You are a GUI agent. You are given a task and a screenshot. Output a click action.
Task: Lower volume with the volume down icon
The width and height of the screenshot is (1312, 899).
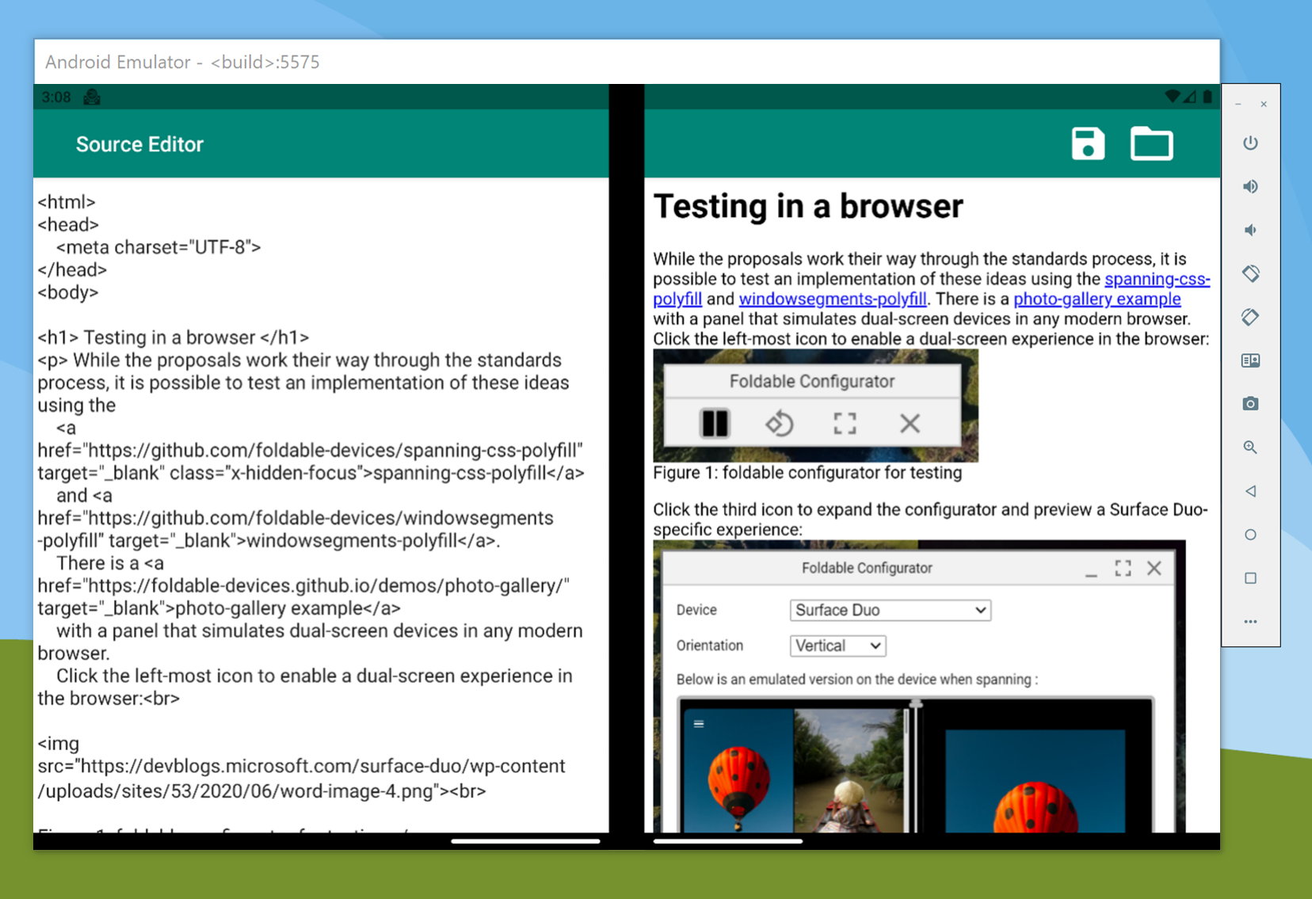tap(1250, 230)
